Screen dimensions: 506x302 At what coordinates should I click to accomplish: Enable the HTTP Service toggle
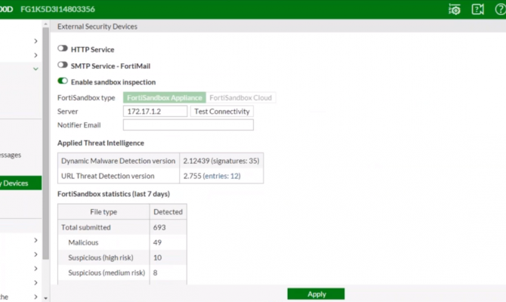click(63, 48)
